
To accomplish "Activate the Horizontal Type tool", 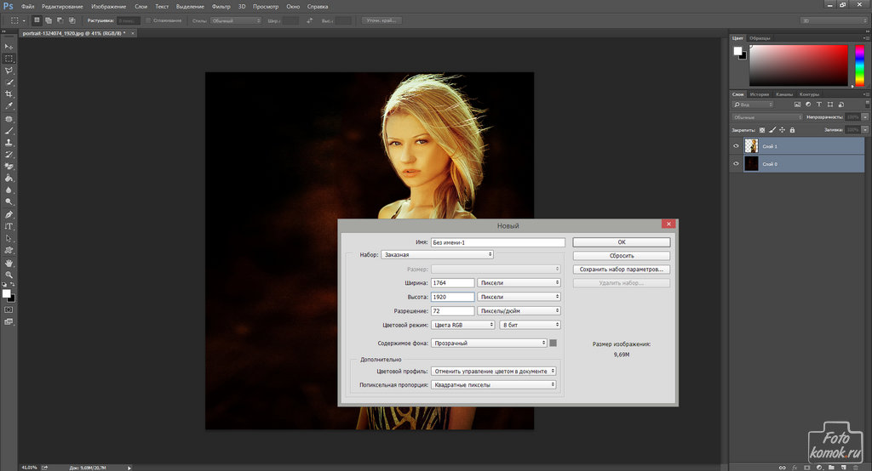I will 9,227.
